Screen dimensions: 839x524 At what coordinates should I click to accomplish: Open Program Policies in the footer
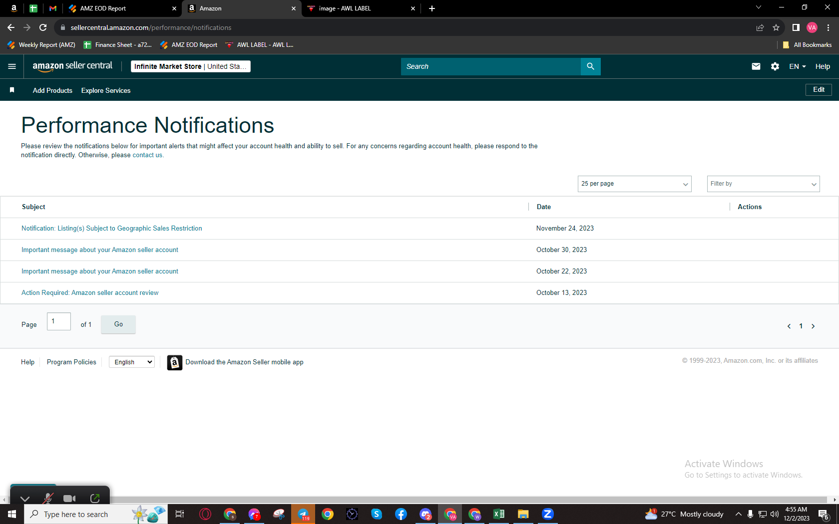[x=71, y=362]
